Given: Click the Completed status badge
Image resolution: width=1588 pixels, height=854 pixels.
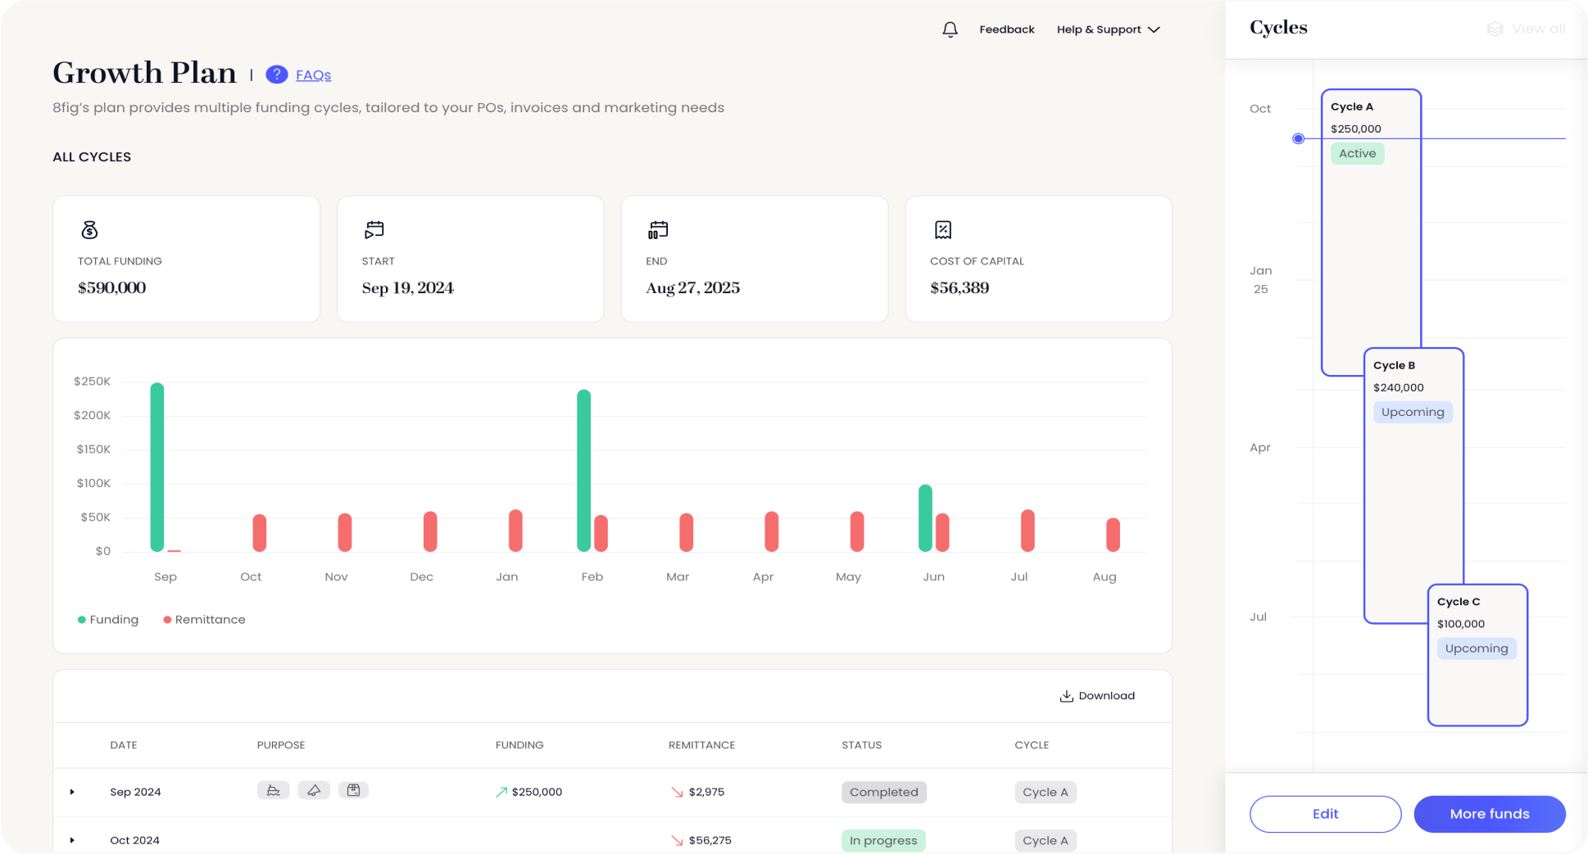Looking at the screenshot, I should coord(883,792).
